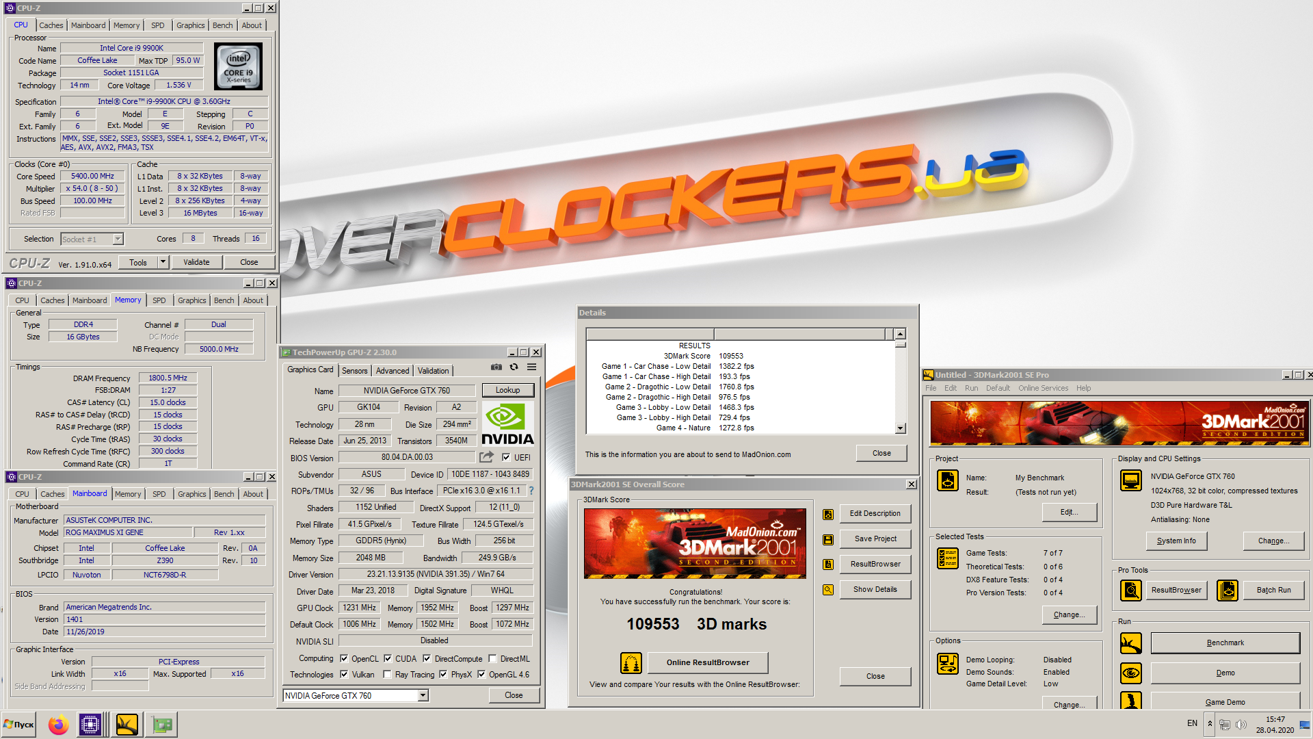The width and height of the screenshot is (1313, 739).
Task: Open Firefox from the taskbar
Action: coord(59,725)
